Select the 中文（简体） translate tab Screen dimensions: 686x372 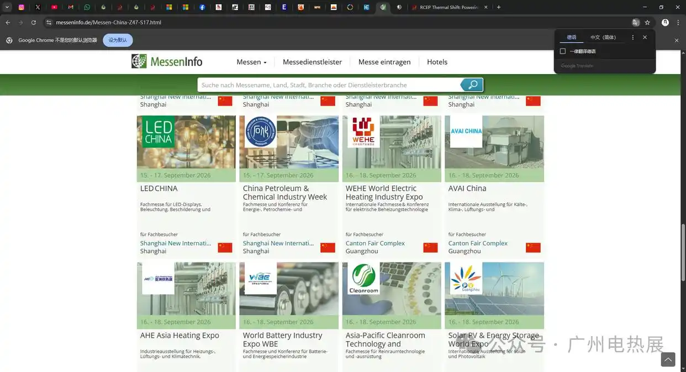coord(603,38)
